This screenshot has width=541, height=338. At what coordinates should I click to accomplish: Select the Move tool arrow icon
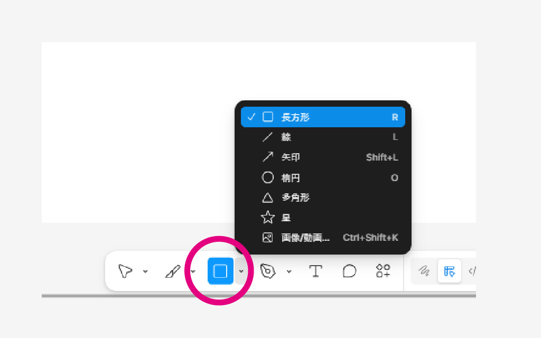125,271
